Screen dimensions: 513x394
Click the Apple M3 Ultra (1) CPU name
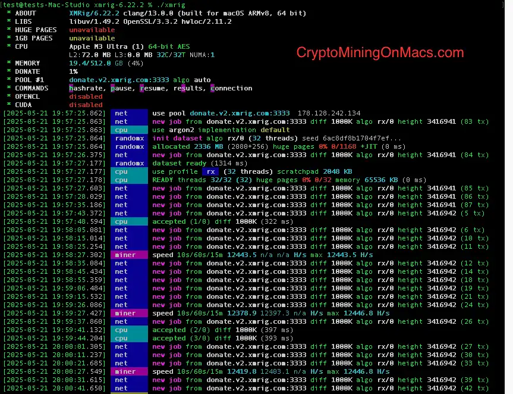[x=106, y=46]
